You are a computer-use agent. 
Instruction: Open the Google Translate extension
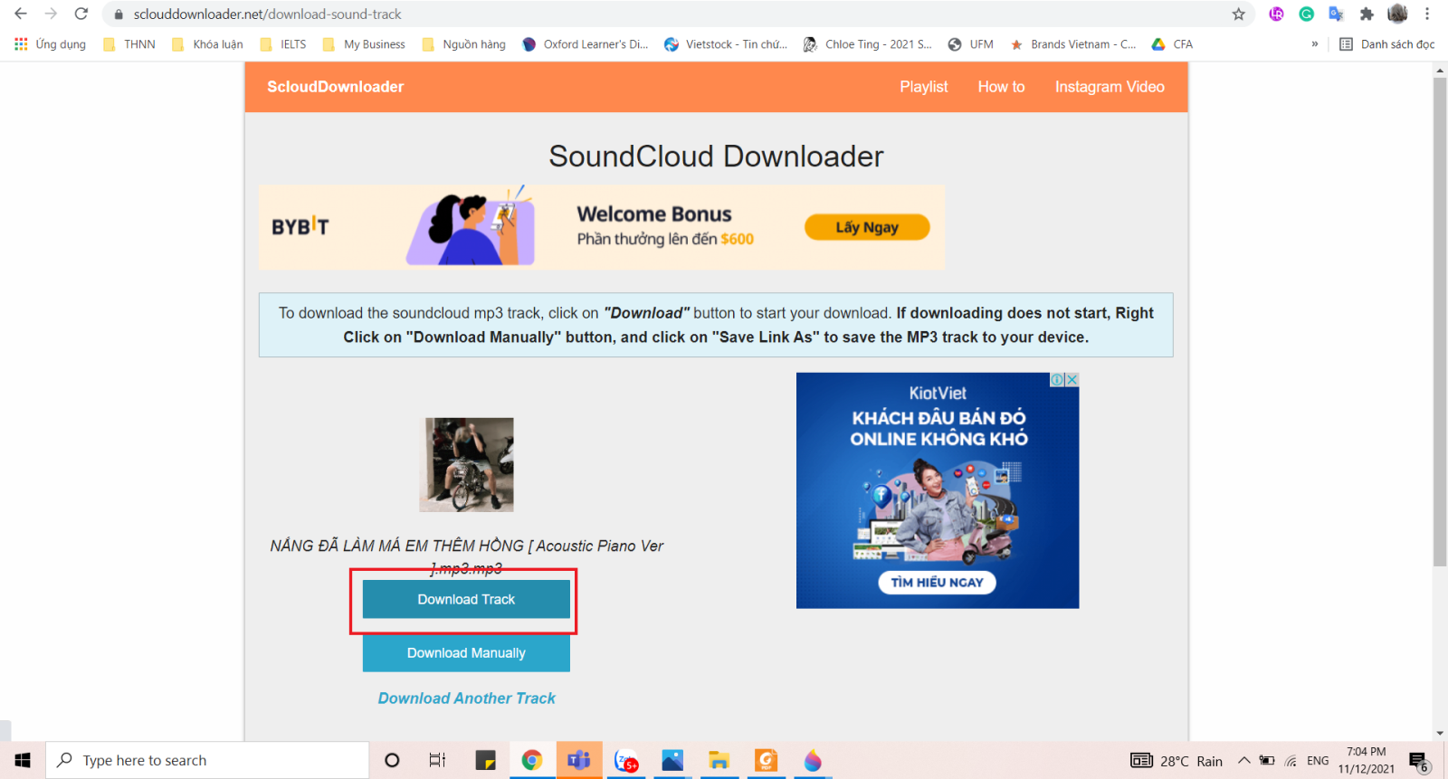1336,14
